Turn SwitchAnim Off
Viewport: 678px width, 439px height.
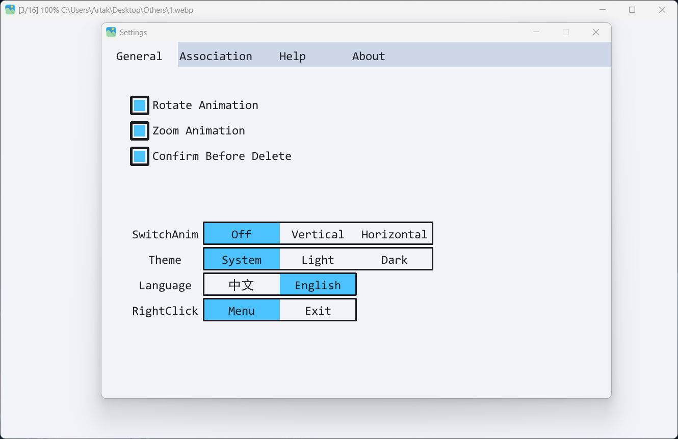(x=242, y=234)
